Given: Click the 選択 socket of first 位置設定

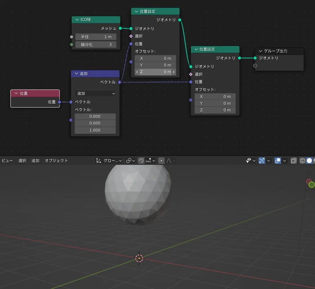Looking at the screenshot, I should click(x=131, y=36).
